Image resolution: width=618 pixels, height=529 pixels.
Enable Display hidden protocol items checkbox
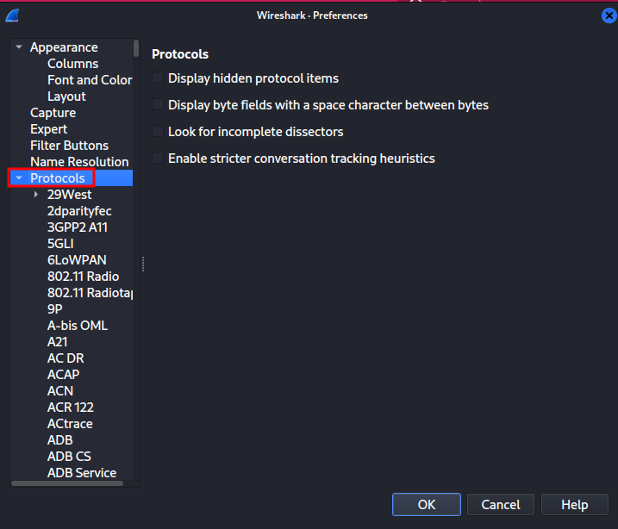(x=158, y=78)
